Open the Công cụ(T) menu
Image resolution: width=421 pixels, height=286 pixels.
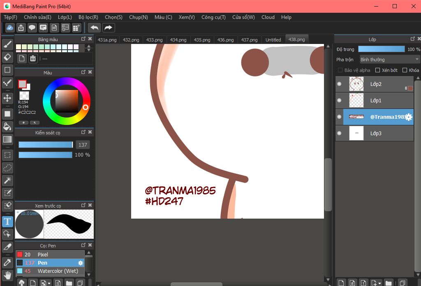(213, 17)
